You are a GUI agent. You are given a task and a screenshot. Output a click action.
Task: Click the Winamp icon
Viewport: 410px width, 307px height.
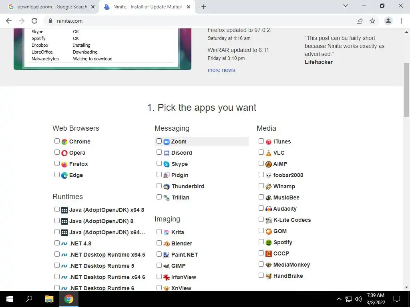coord(269,187)
